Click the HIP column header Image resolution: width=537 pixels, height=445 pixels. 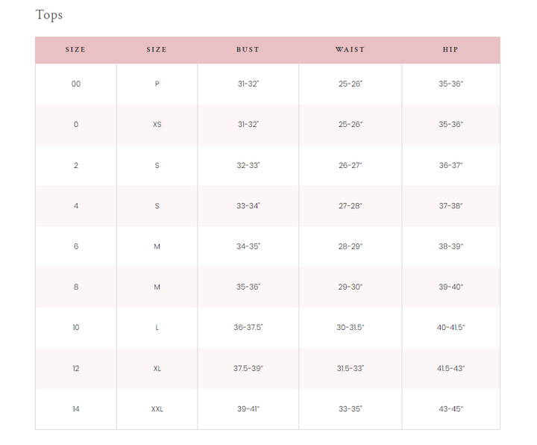click(x=450, y=50)
